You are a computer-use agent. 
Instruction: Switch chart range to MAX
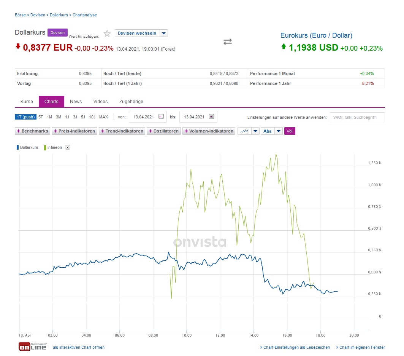[x=103, y=117]
